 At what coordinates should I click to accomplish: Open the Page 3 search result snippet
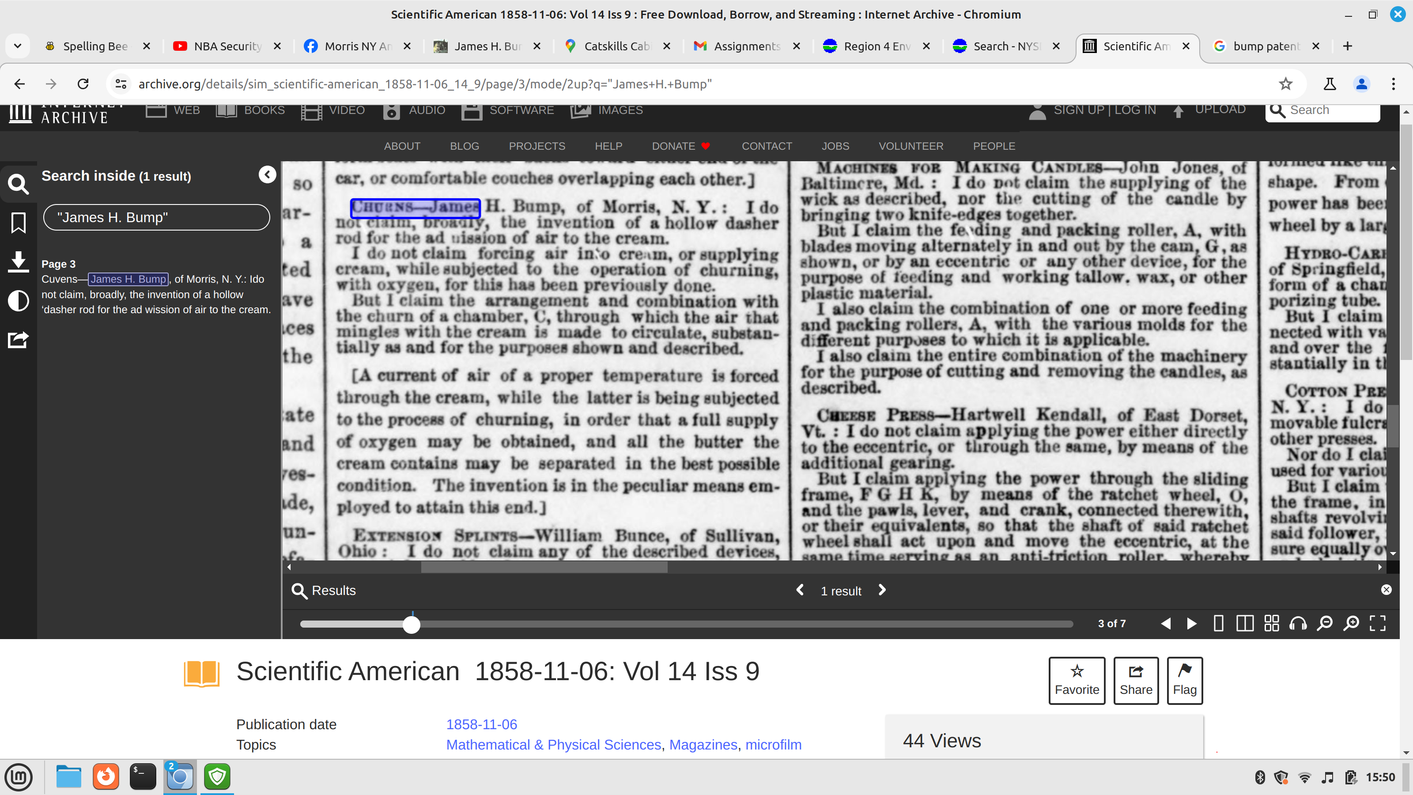point(156,287)
